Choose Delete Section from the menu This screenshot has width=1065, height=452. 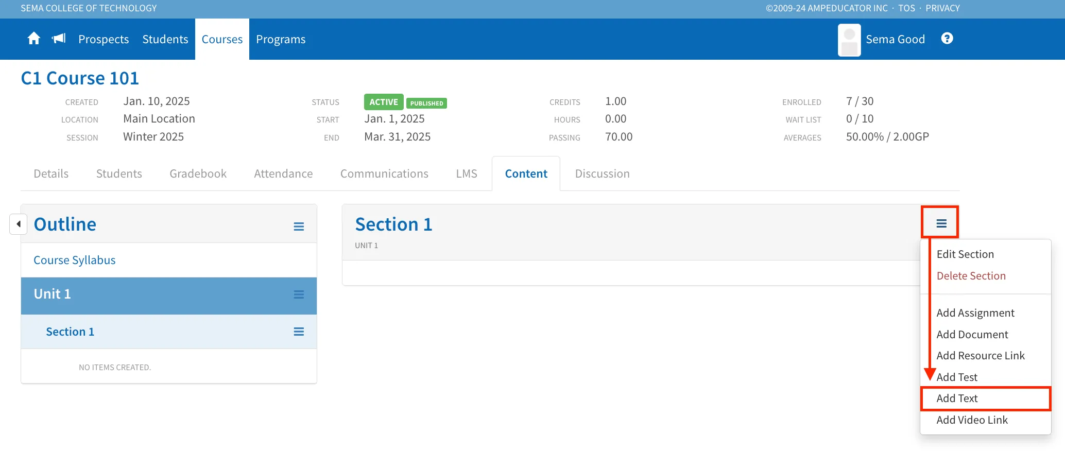coord(971,276)
